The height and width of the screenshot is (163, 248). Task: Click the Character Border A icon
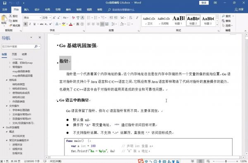82,17
